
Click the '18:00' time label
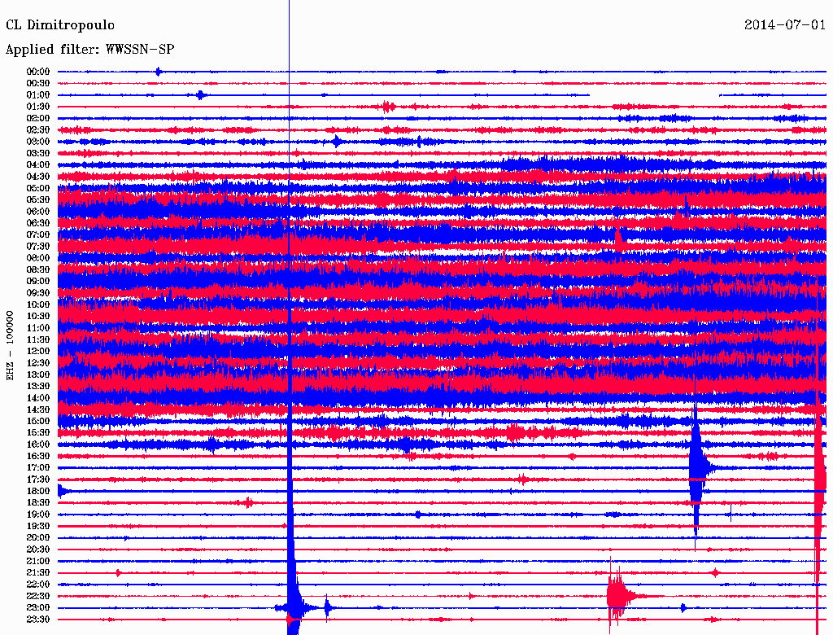point(38,491)
